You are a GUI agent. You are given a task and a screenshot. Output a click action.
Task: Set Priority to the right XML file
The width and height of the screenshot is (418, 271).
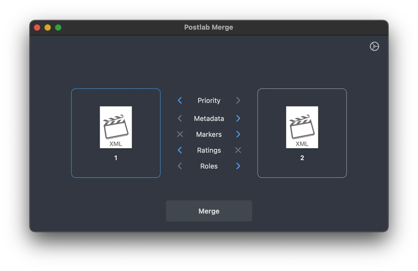pyautogui.click(x=238, y=100)
